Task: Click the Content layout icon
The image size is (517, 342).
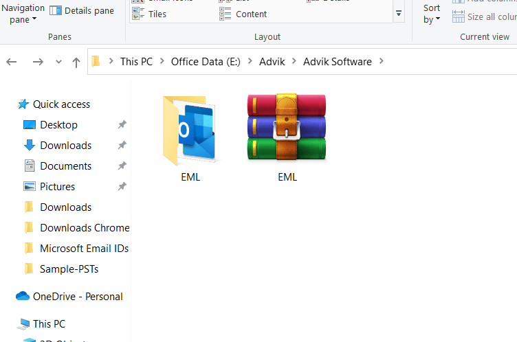Action: click(225, 14)
